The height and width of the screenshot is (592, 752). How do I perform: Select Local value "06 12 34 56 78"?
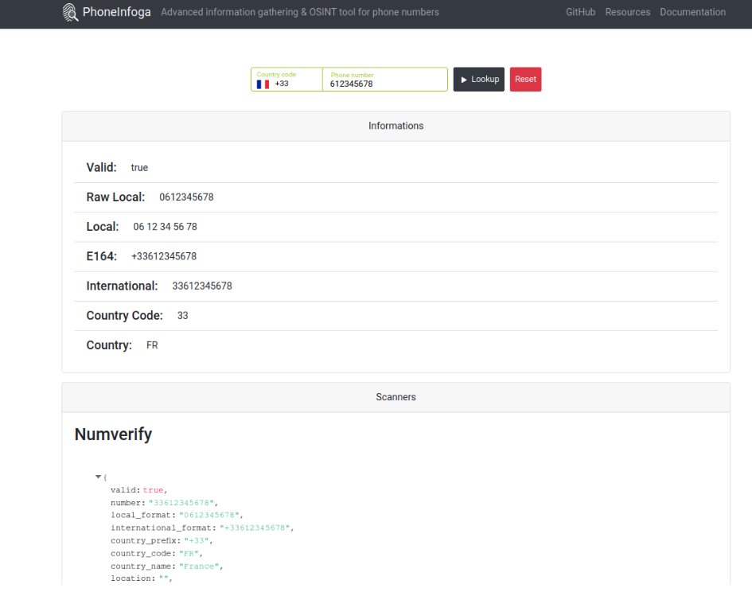pos(165,227)
